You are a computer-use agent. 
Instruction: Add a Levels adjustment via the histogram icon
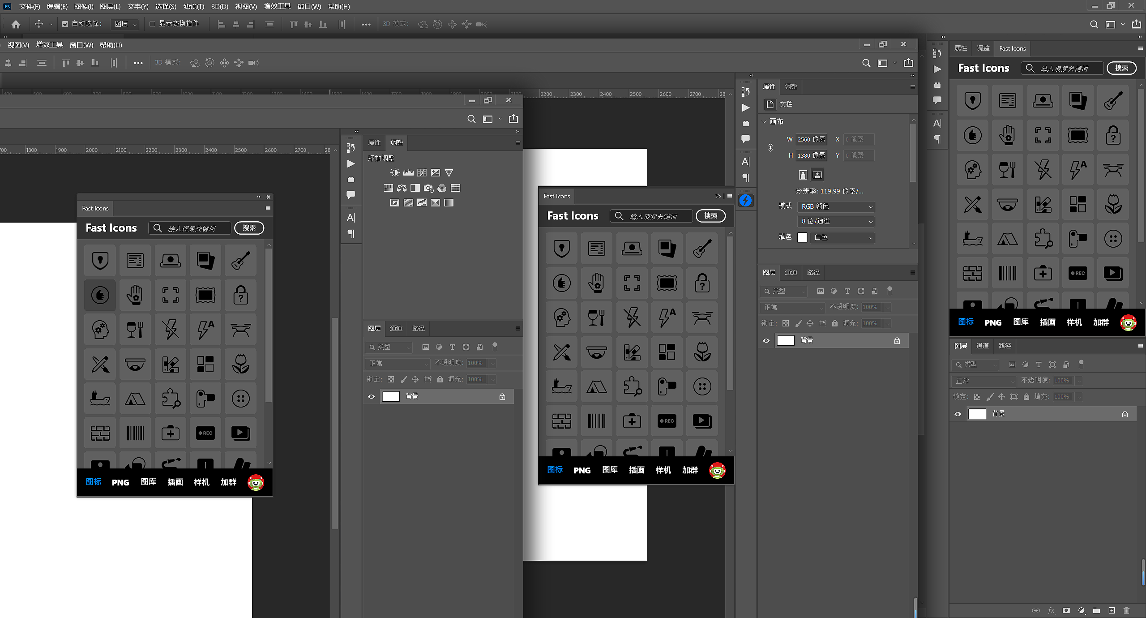(408, 172)
